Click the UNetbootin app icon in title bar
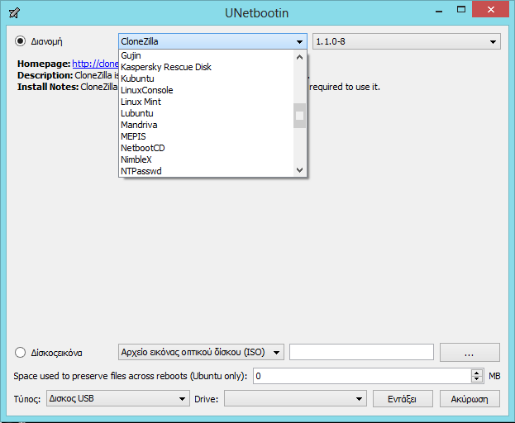 (14, 13)
